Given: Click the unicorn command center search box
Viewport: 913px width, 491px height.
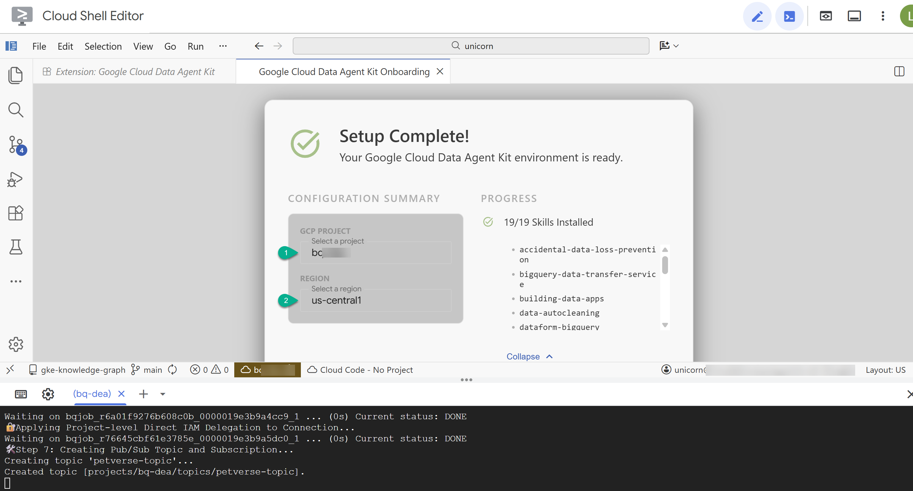Looking at the screenshot, I should [471, 46].
